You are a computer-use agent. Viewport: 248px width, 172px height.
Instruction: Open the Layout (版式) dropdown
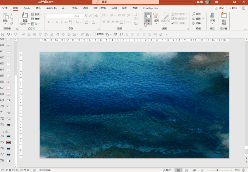[x=36, y=14]
